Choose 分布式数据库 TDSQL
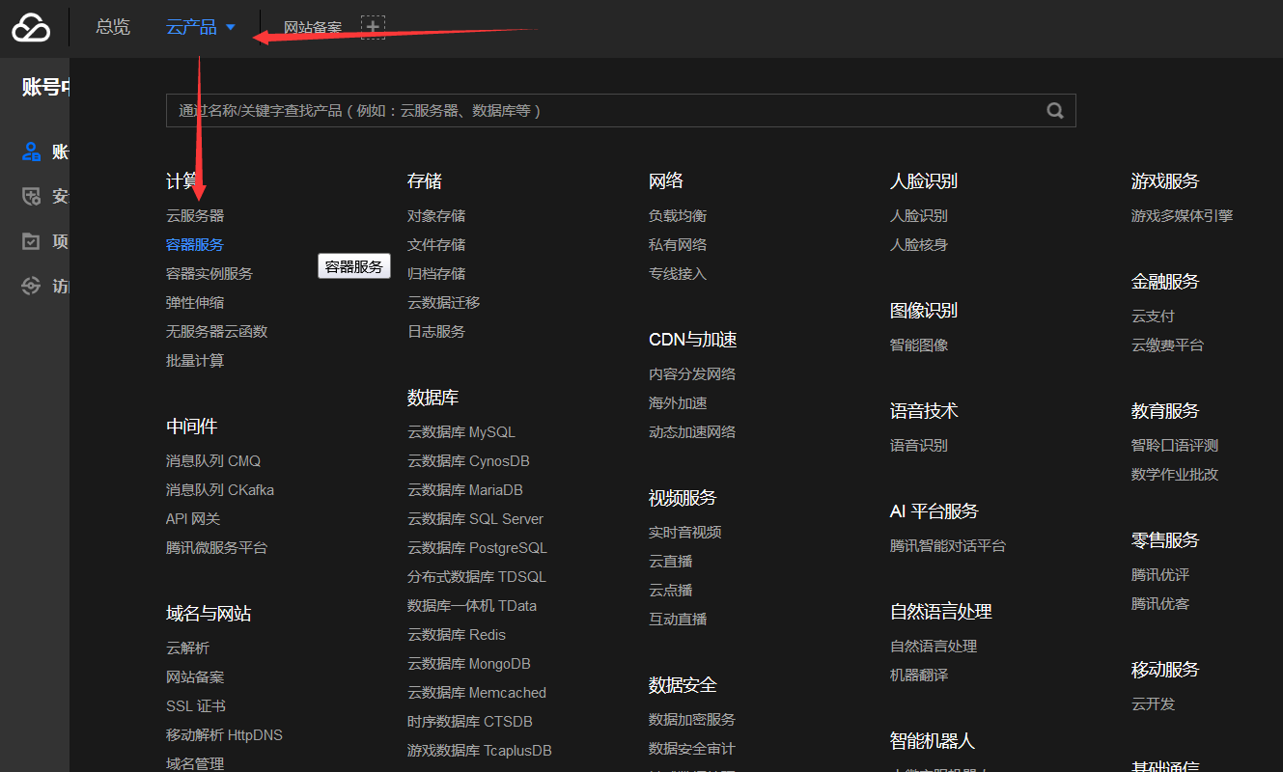 tap(477, 576)
